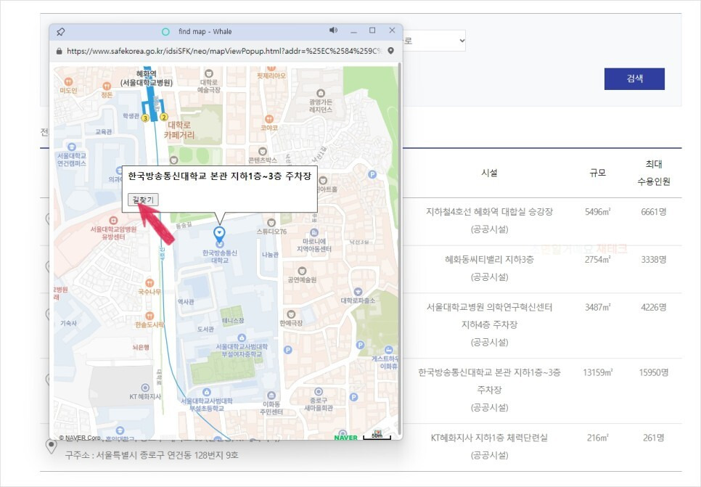Click the KT혜화지사 map icon
701x487 pixels.
145,388
